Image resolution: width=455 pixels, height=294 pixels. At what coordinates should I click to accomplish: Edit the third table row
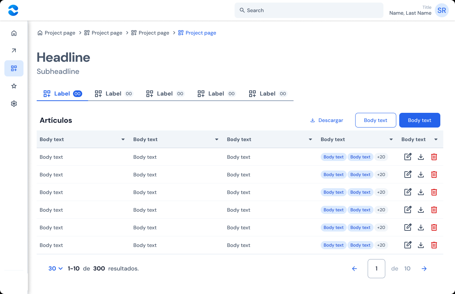click(408, 192)
